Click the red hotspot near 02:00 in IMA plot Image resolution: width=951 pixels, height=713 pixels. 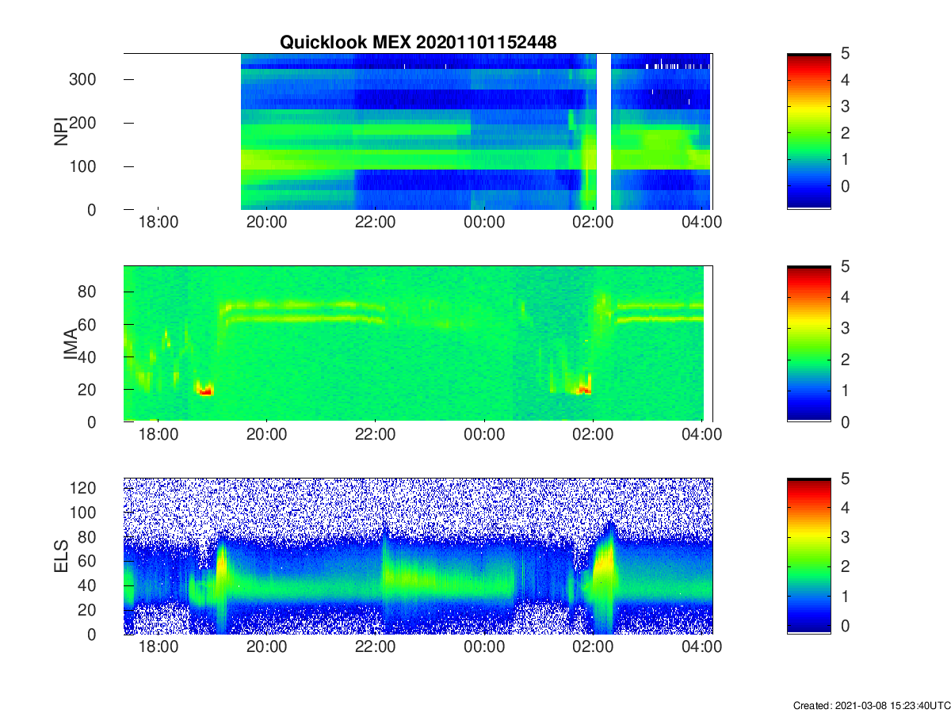pos(584,390)
